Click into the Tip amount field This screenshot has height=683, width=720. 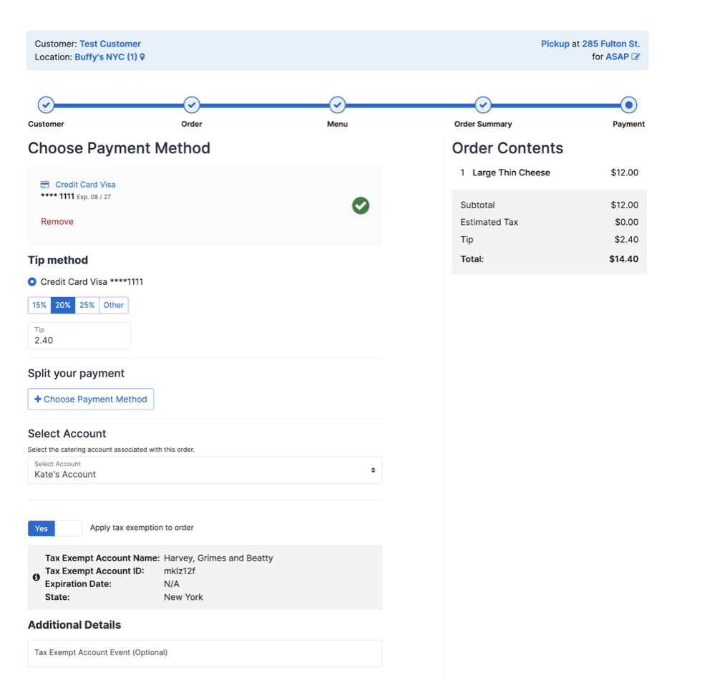(79, 336)
